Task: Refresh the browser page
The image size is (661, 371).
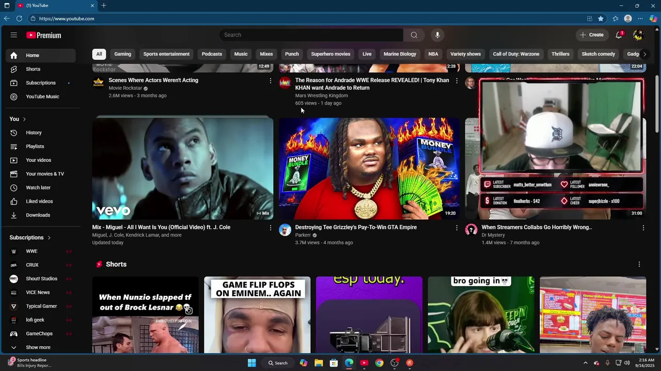Action: [19, 19]
